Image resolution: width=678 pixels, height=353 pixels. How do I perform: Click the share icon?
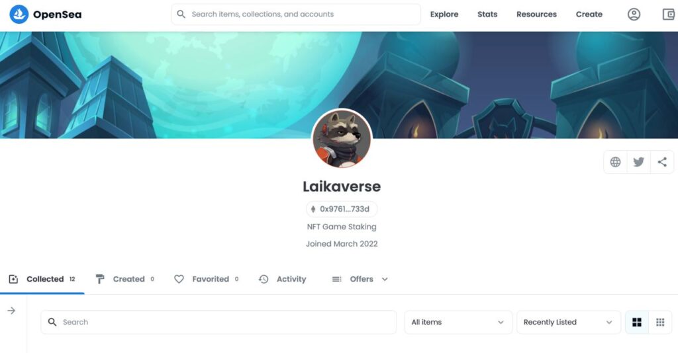[x=662, y=162]
